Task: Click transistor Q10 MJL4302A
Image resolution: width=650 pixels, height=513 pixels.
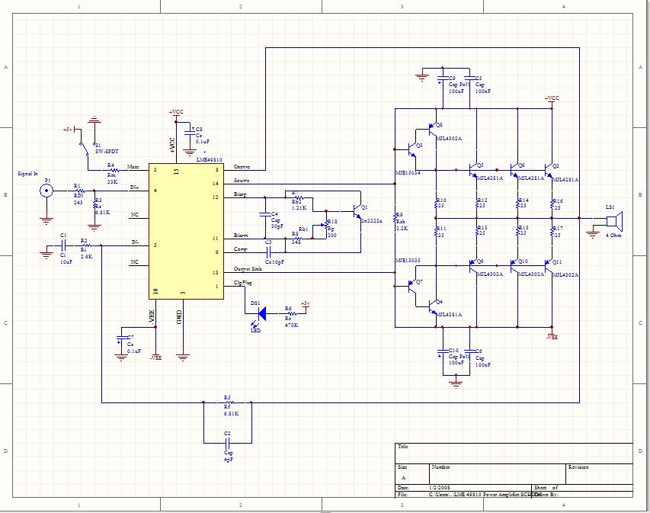Action: coord(514,266)
